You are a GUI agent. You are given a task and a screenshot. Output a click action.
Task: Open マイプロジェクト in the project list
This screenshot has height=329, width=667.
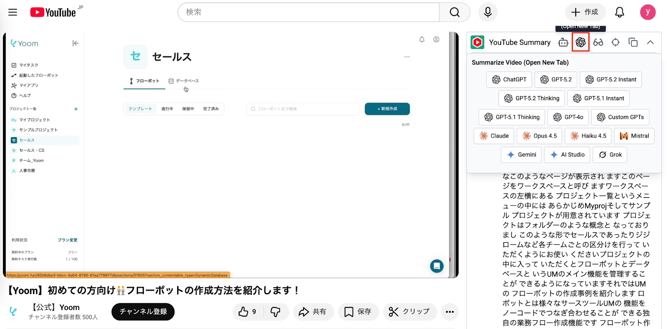click(x=31, y=120)
